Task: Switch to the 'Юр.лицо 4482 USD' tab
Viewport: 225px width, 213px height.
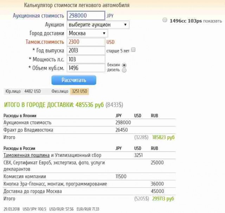Action: coord(23,92)
